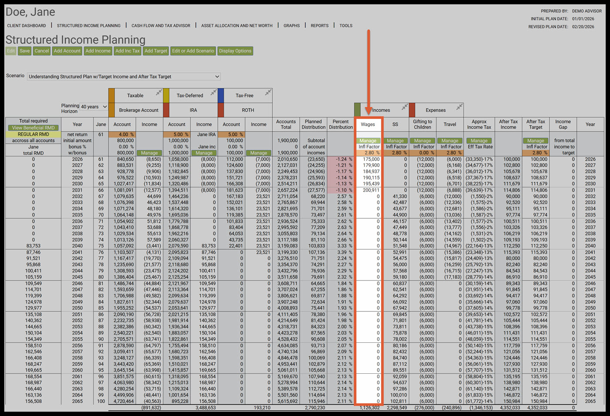Screen dimensions: 610x416
Task: Edit After Tax Target inflation factor
Action: pos(536,153)
